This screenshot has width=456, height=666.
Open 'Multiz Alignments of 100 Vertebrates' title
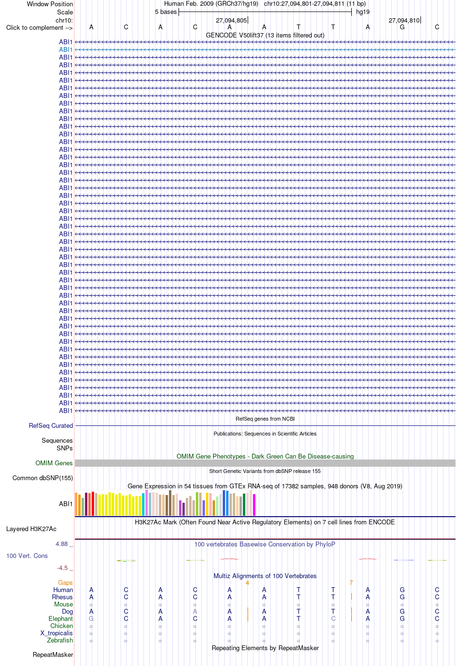265,576
